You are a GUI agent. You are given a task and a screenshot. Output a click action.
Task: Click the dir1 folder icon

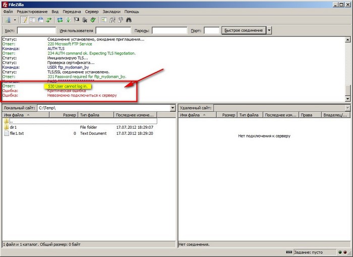click(x=7, y=127)
